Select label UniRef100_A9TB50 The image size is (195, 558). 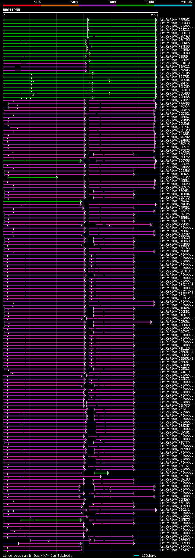click(175, 50)
